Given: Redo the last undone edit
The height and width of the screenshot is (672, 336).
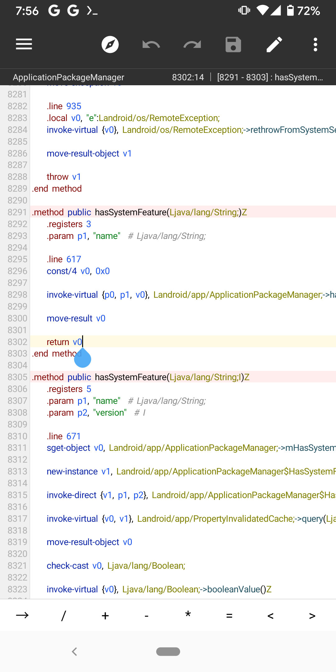Looking at the screenshot, I should (192, 44).
